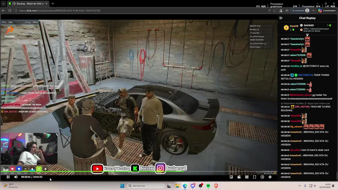Open Alae09's top gifter entry
This screenshot has width=338, height=190.
click(291, 28)
